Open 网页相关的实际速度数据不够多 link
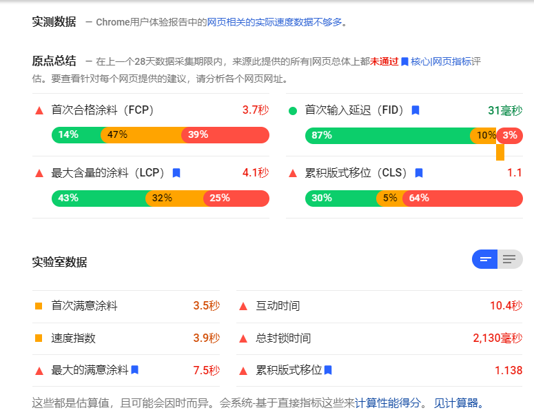The image size is (534, 417). 274,22
